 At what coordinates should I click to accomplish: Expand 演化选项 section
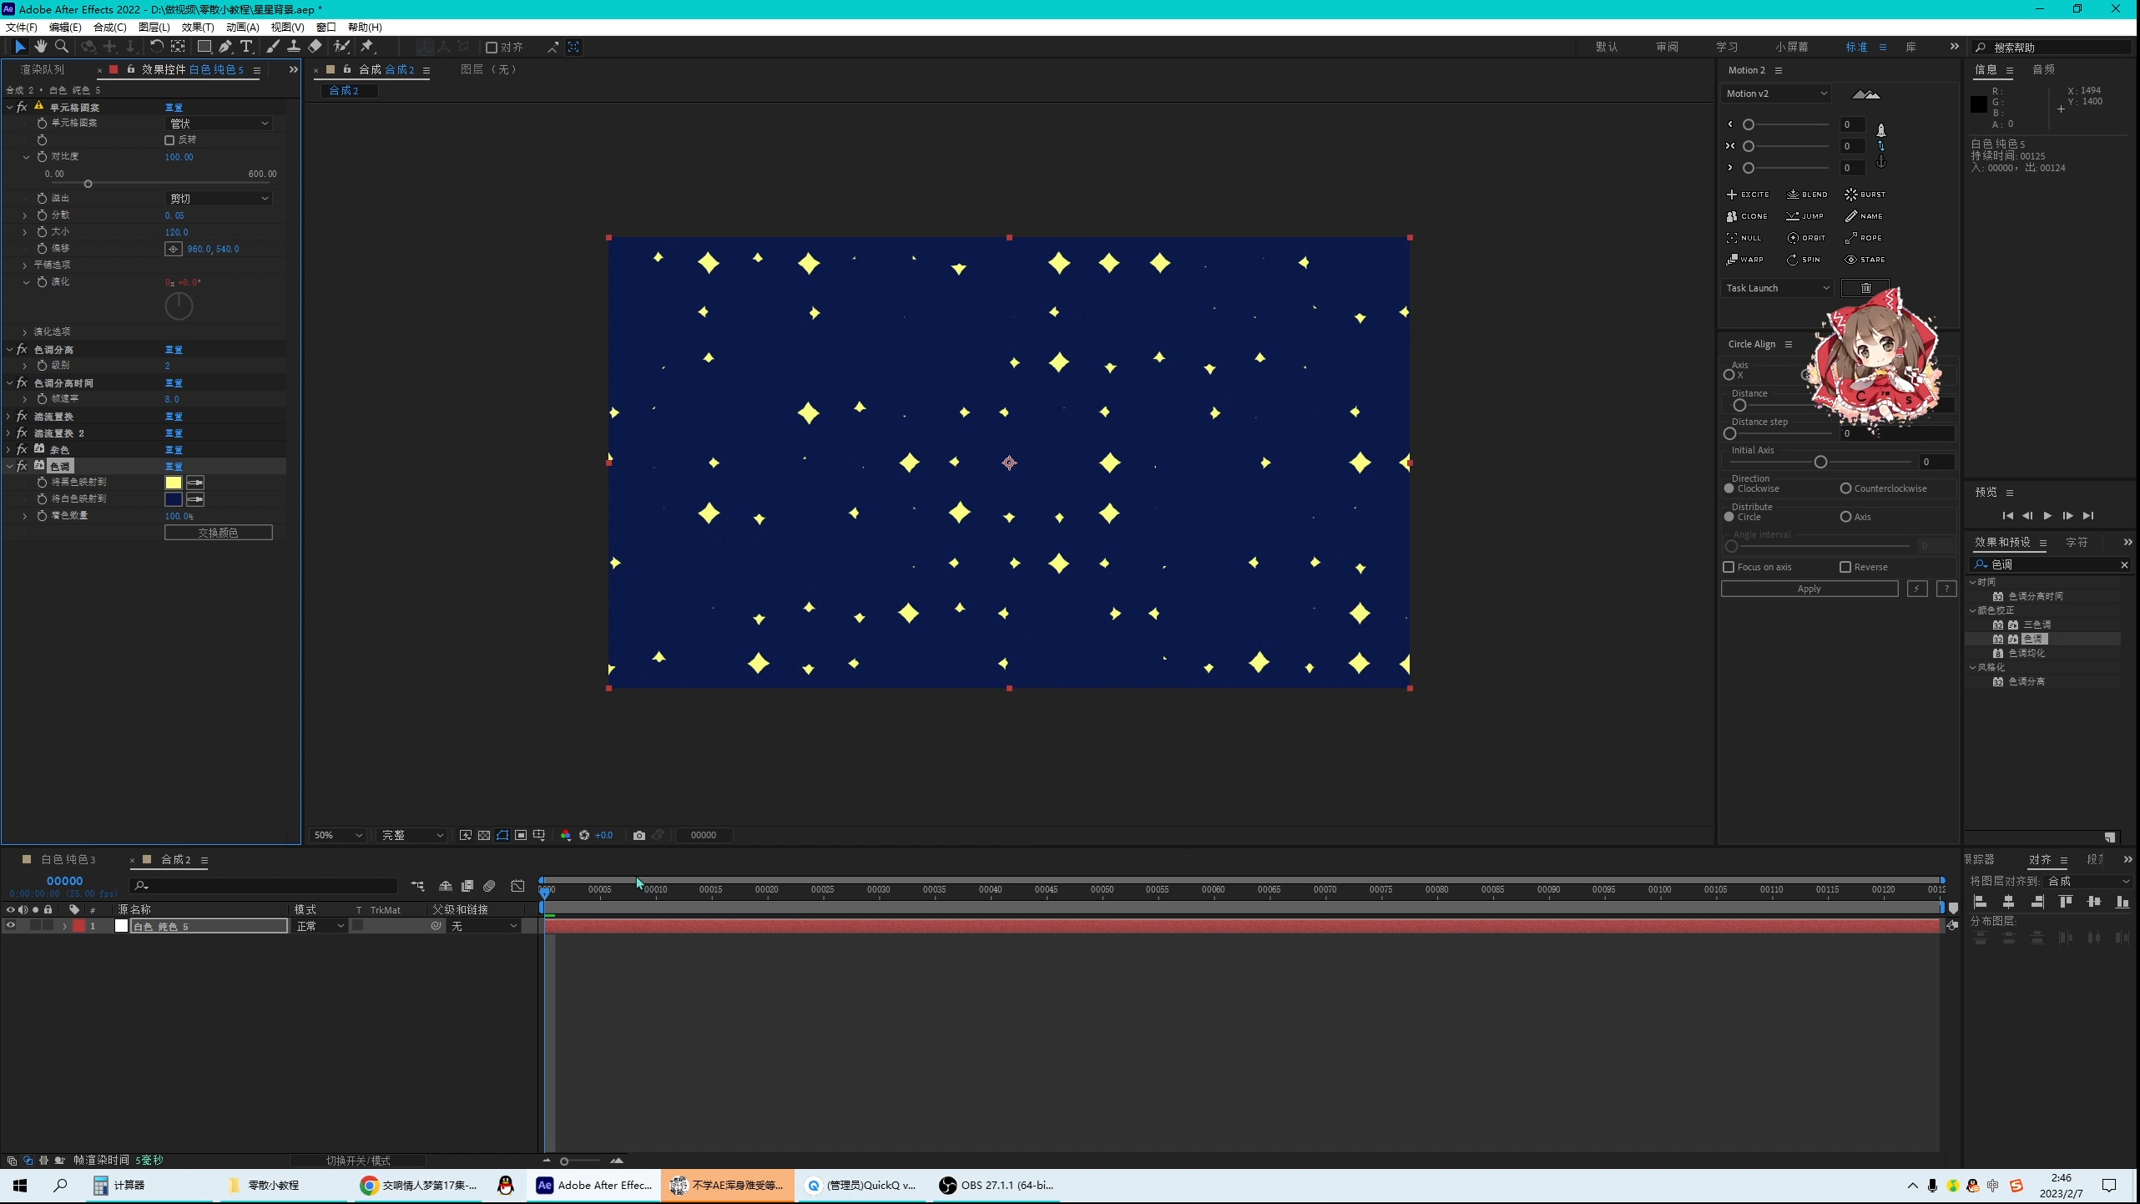pyautogui.click(x=25, y=332)
